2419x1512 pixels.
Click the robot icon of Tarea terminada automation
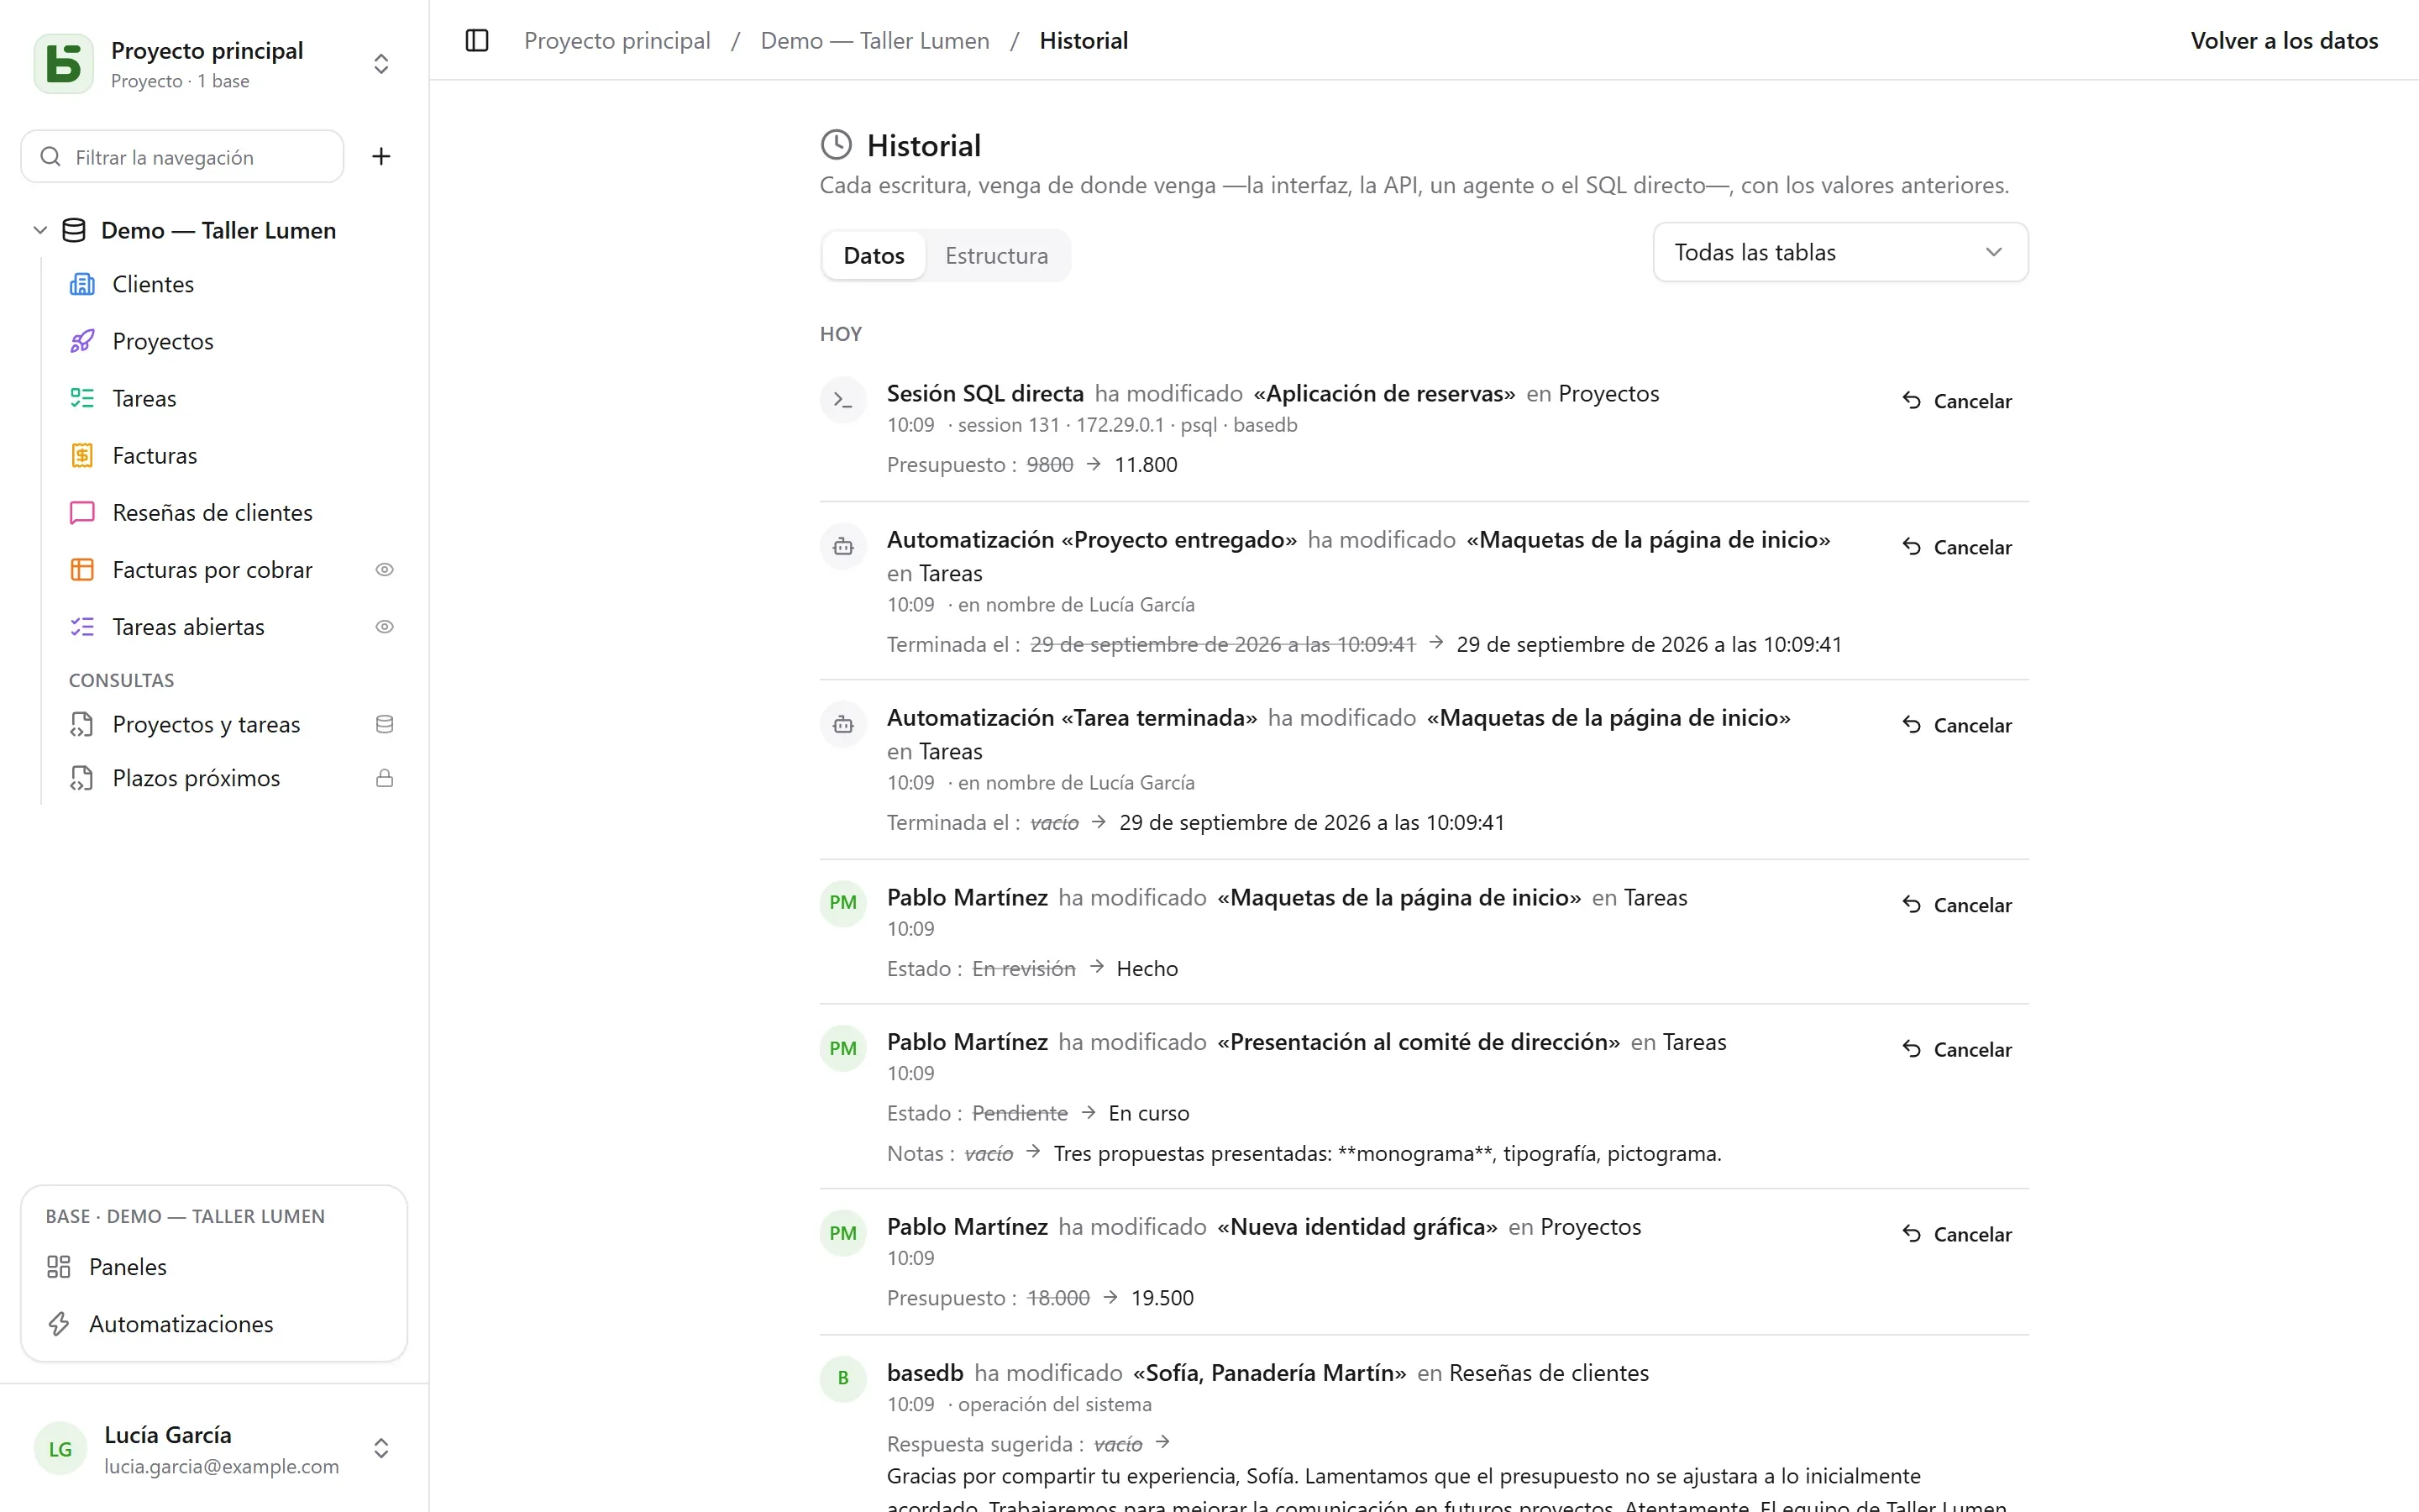tap(842, 724)
